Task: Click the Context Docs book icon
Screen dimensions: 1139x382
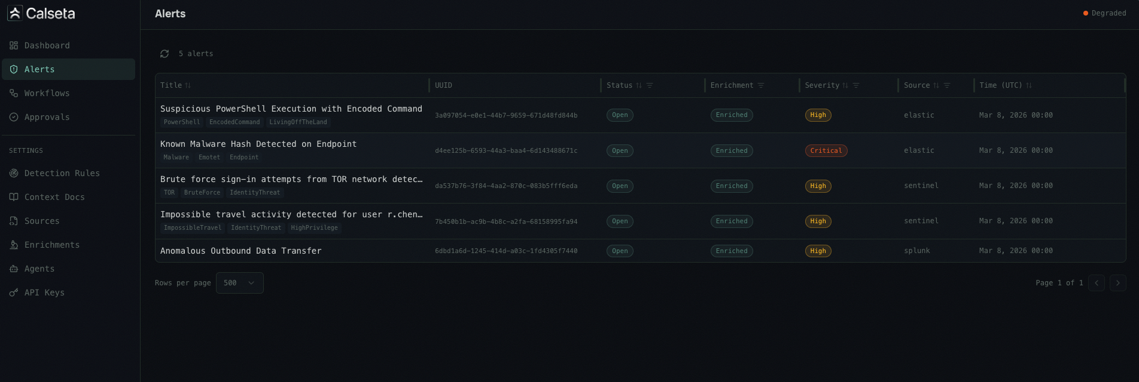Action: (x=13, y=197)
